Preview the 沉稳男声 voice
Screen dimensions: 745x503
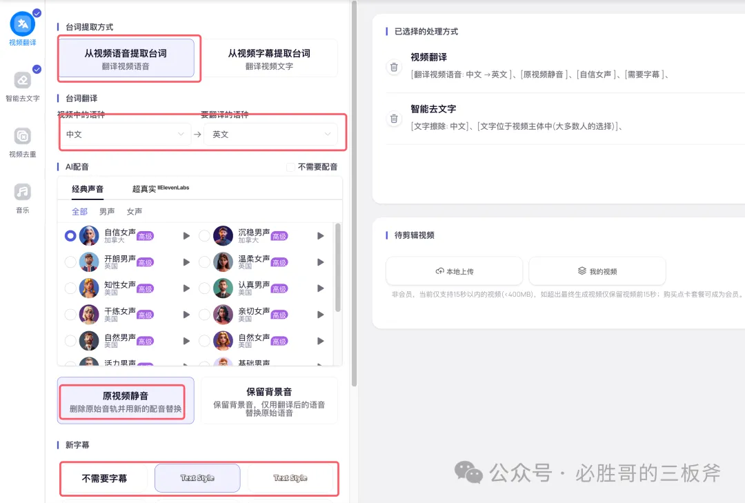pos(321,236)
